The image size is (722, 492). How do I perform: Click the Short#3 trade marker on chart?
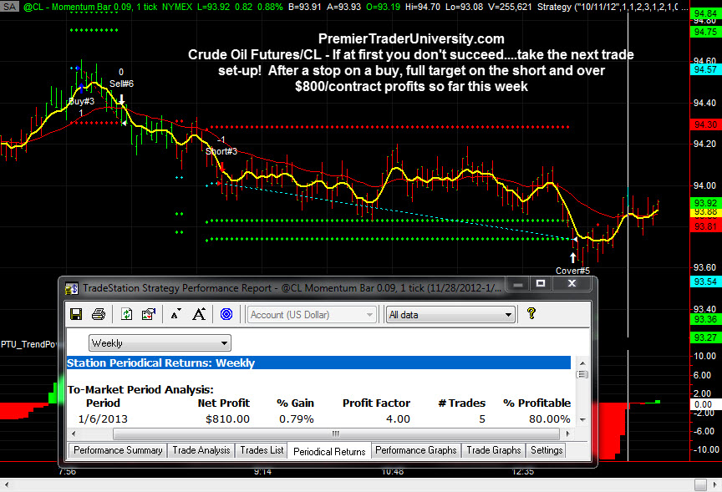coord(221,151)
